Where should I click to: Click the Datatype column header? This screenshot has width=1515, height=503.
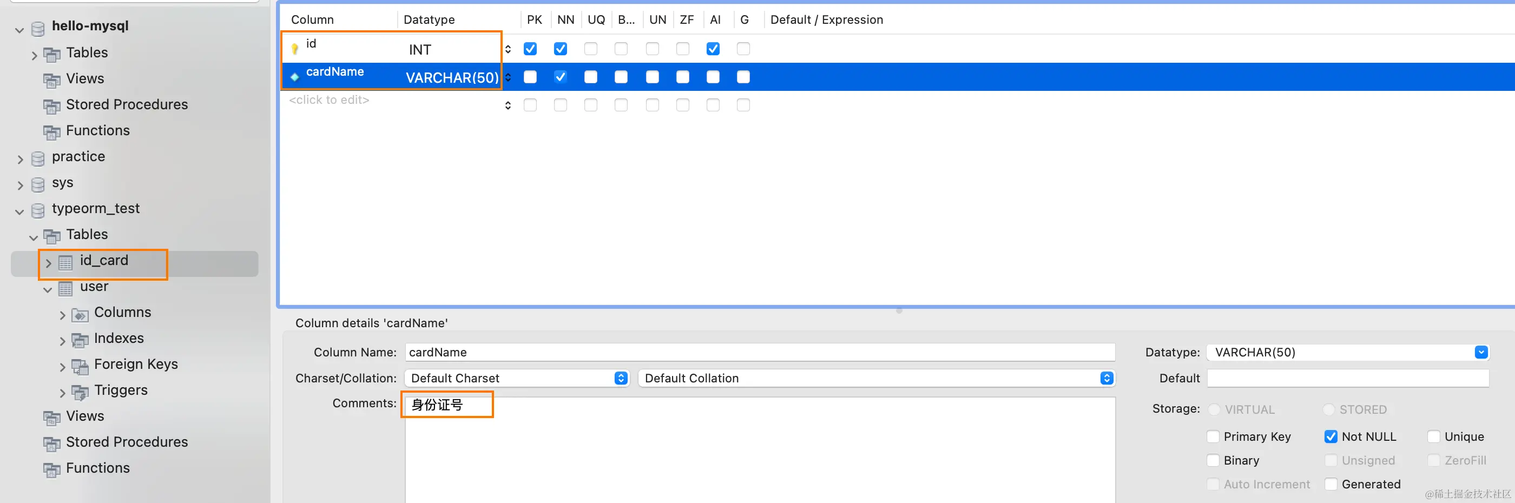coord(429,20)
